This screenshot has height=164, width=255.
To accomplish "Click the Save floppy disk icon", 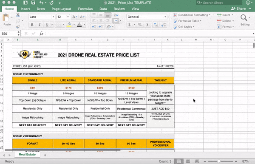I will 33,3.
